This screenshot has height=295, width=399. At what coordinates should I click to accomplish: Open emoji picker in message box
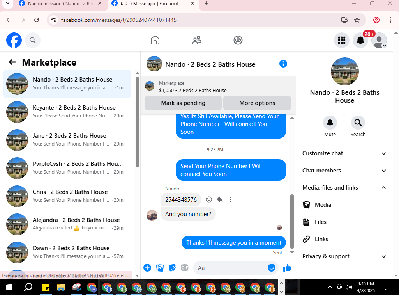272,268
